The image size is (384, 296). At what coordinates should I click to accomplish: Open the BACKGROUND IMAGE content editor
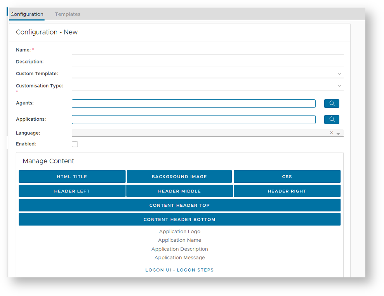click(x=179, y=177)
